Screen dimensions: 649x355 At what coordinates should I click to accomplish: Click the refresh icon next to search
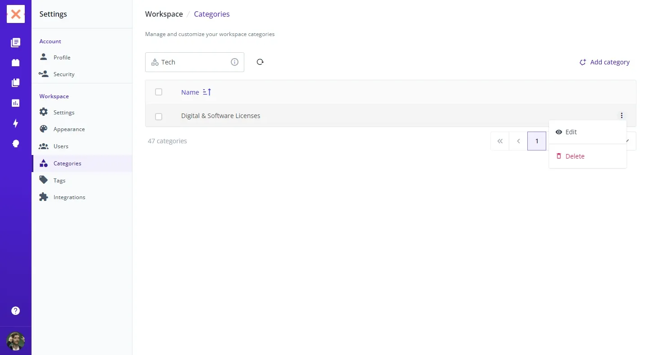tap(260, 62)
